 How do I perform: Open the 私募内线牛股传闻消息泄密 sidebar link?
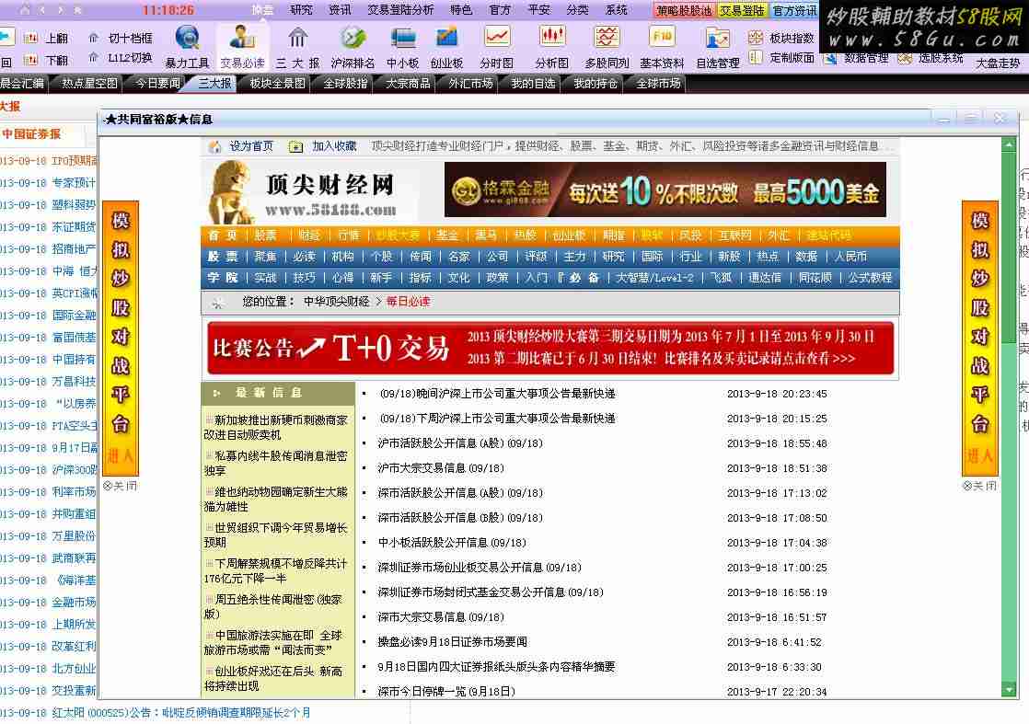pyautogui.click(x=275, y=463)
